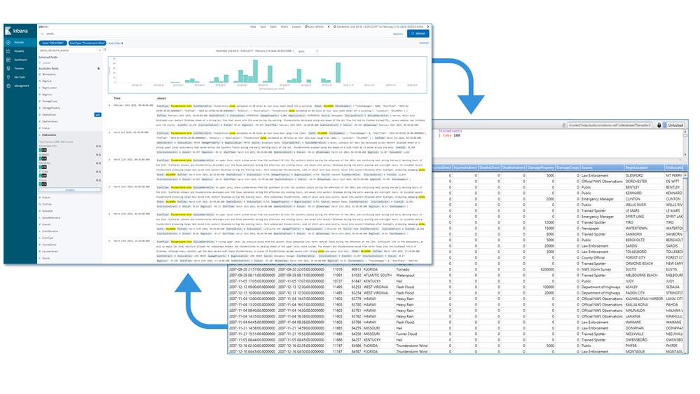
Task: Toggle the State OKLAHOMA filter pill
Action: click(x=53, y=43)
